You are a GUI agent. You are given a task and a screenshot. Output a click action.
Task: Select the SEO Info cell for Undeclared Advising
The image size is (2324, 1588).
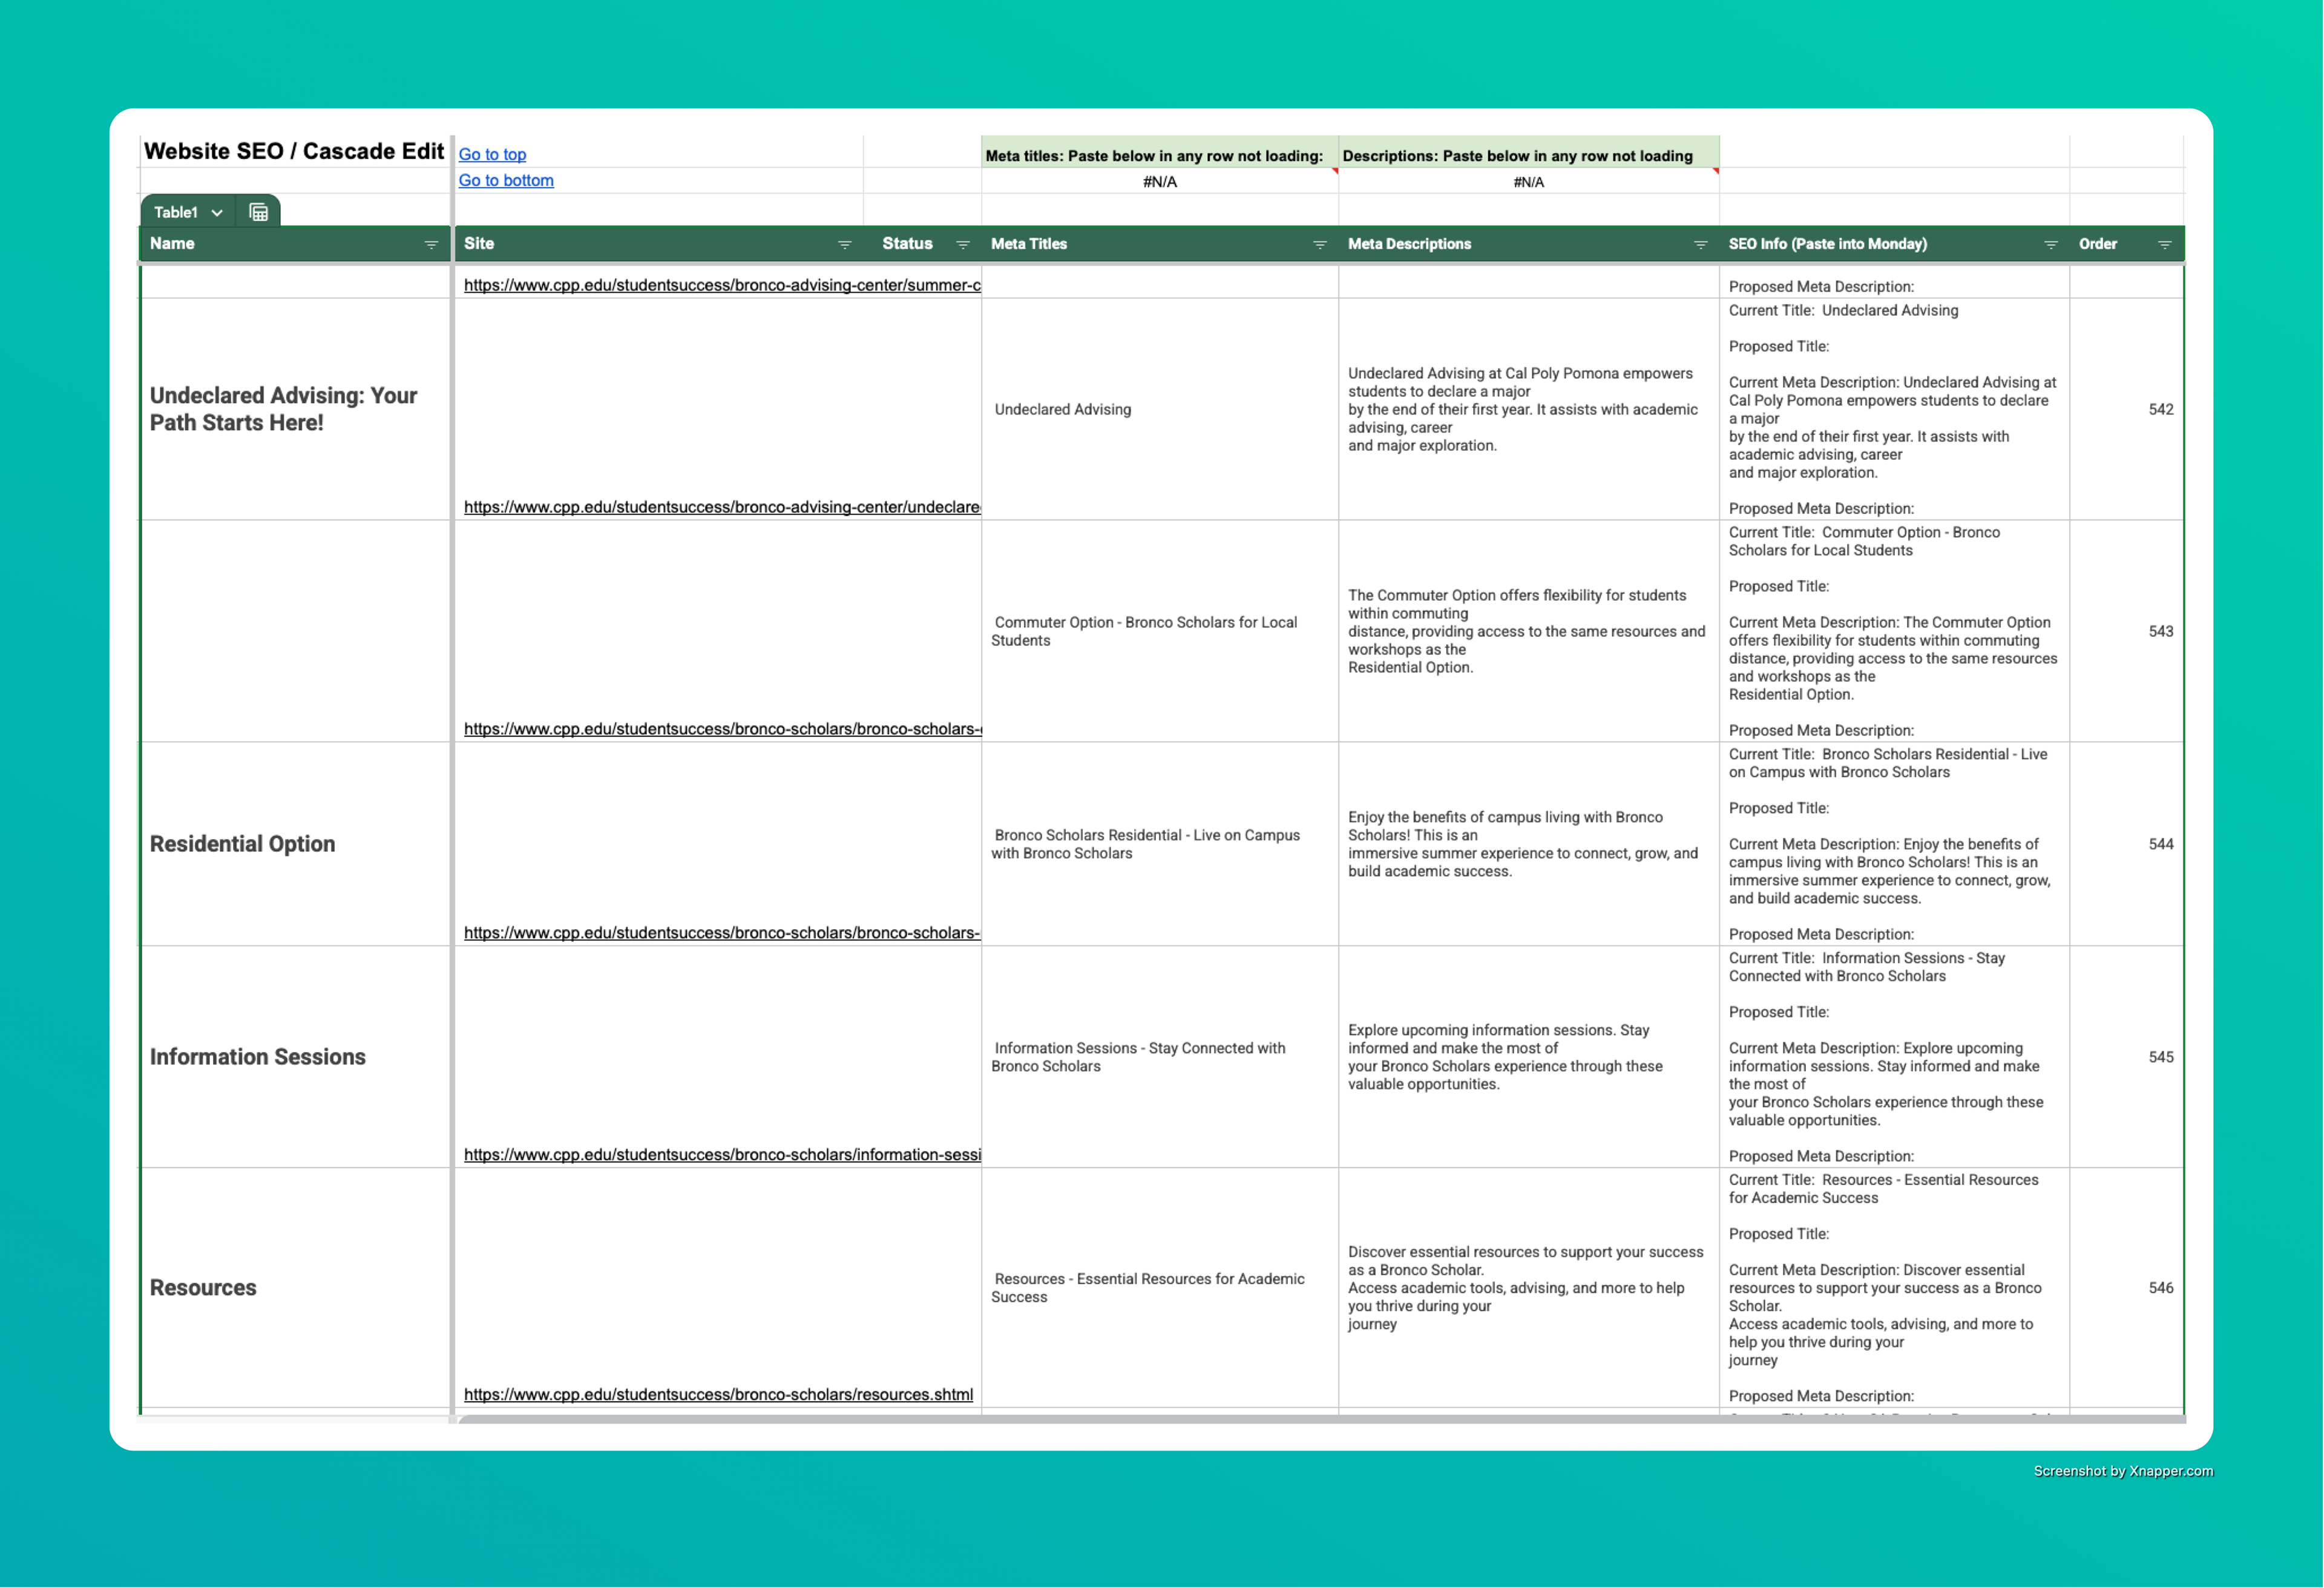1894,409
